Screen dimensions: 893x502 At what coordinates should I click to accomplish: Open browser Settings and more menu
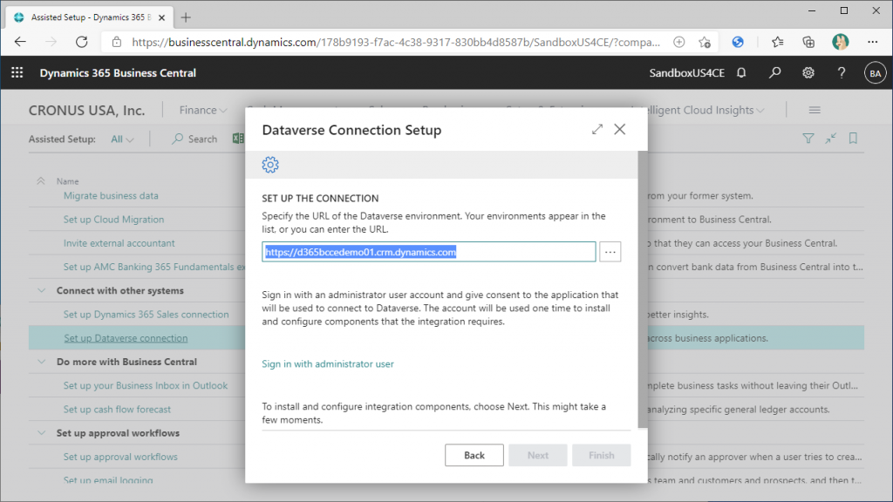[x=872, y=42]
